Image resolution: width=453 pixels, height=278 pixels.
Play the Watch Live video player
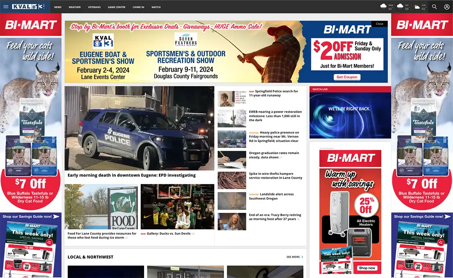coord(350,115)
